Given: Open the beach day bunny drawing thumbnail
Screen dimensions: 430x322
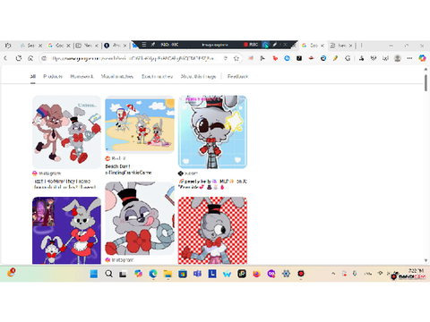Looking at the screenshot, I should pos(140,124).
